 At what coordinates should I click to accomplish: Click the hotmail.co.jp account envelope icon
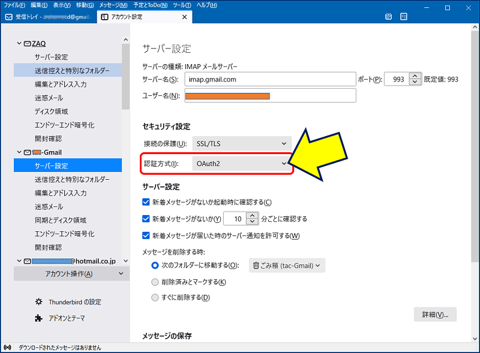pos(27,261)
